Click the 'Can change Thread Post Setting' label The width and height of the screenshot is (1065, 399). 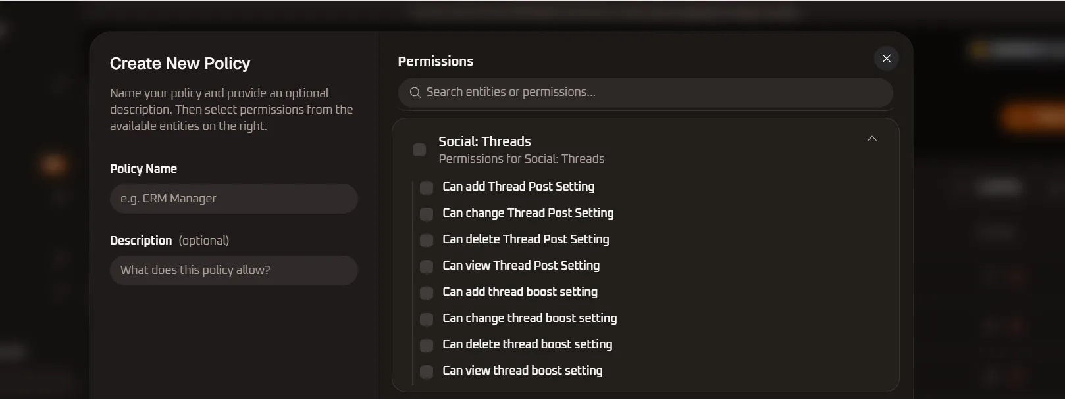pyautogui.click(x=528, y=213)
